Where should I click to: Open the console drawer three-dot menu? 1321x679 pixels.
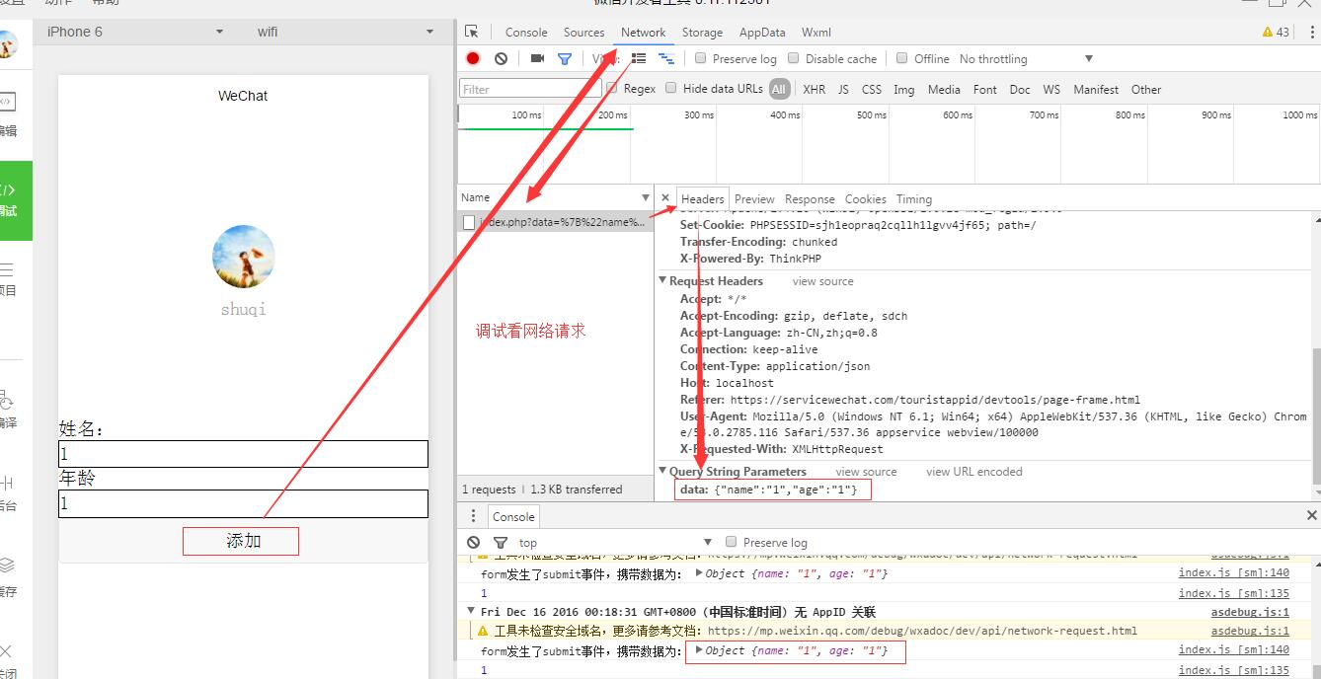[x=473, y=516]
